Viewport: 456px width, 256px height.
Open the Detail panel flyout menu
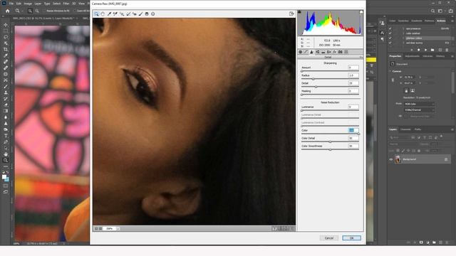361,57
